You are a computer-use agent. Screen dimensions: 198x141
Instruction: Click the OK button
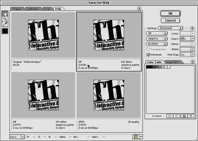tap(170, 13)
